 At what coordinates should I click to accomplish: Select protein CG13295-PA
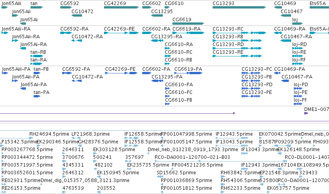[167, 77]
